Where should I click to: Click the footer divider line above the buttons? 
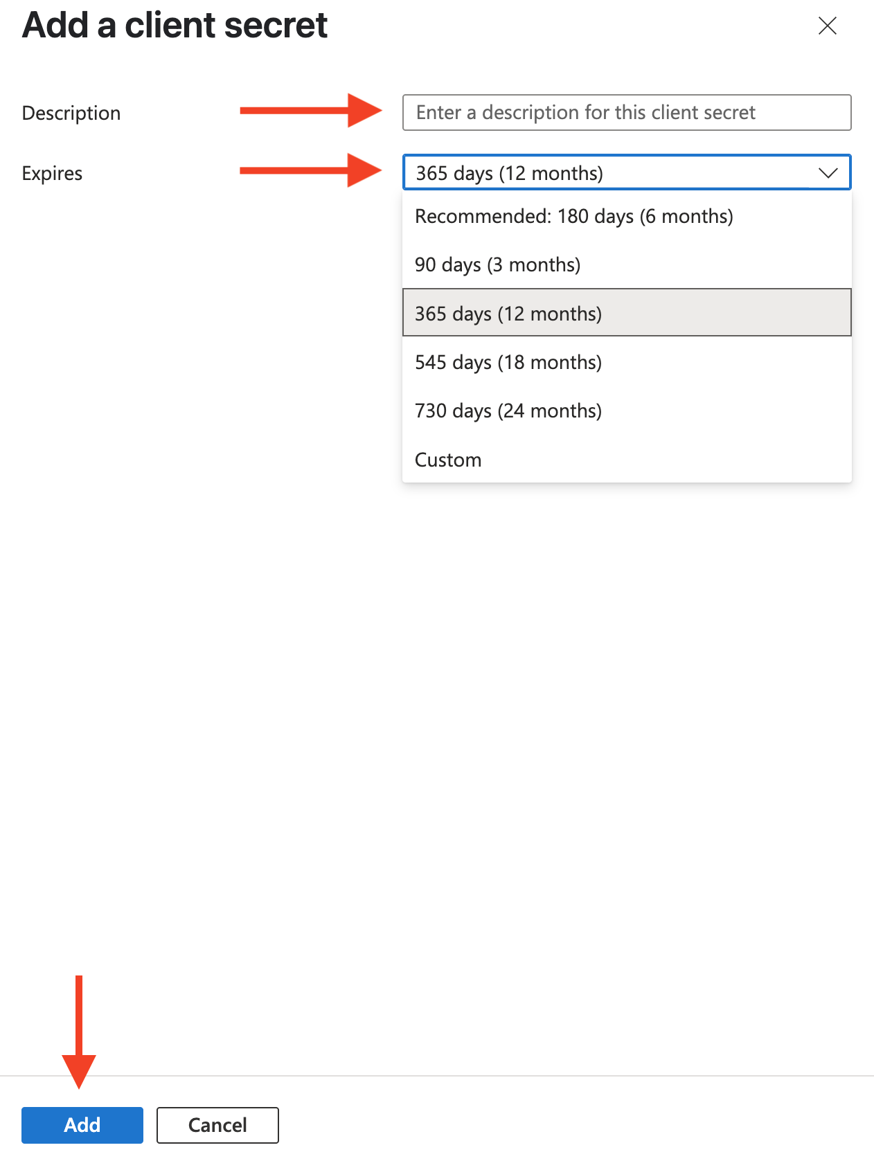tap(437, 1076)
